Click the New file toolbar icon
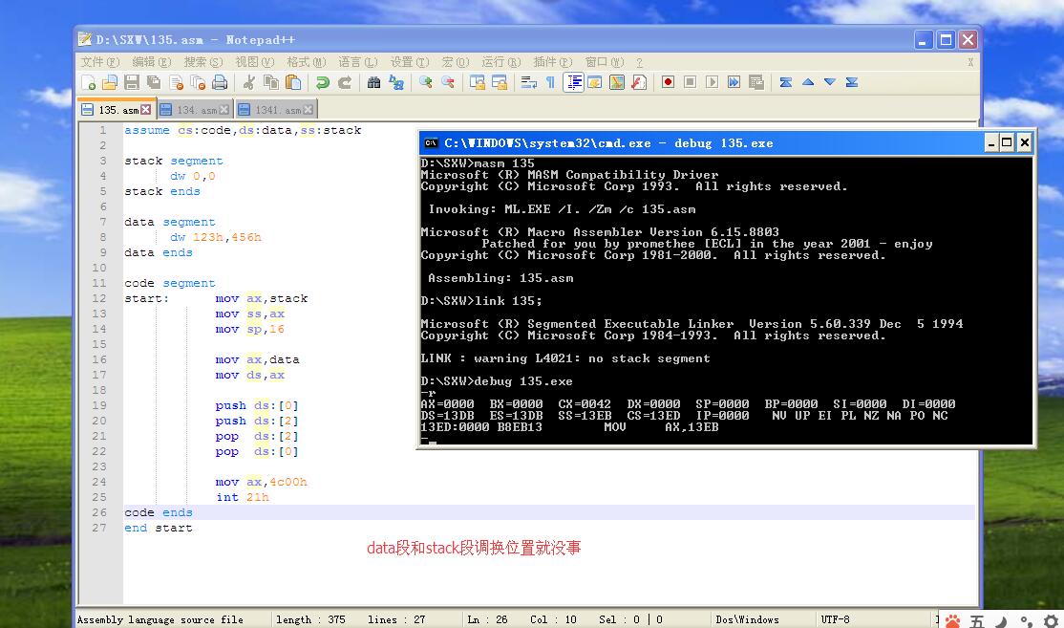1064x628 pixels. point(88,83)
